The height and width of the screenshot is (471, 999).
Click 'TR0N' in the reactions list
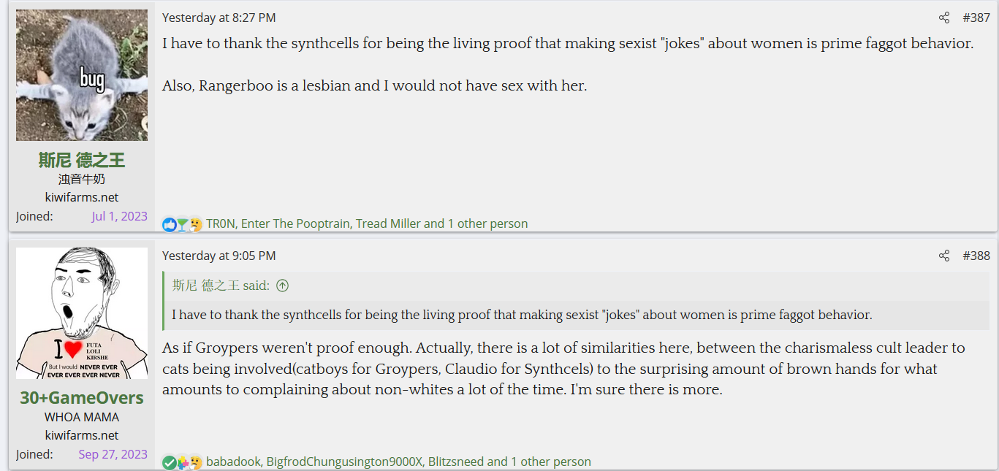[221, 223]
